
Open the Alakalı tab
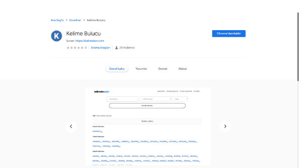(182, 69)
